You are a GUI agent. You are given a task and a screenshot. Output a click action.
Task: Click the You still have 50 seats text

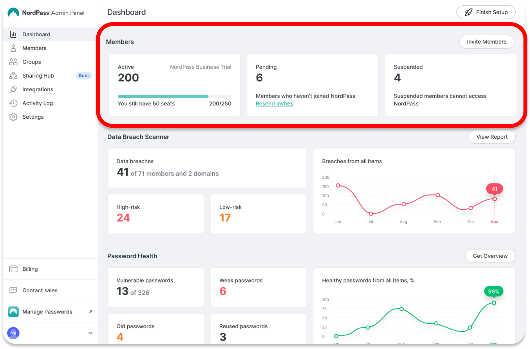[x=146, y=104]
